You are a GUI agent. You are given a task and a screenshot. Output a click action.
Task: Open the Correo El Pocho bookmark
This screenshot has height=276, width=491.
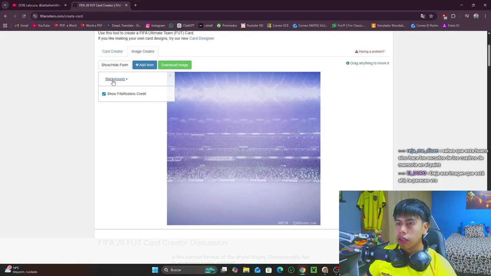coord(424,26)
